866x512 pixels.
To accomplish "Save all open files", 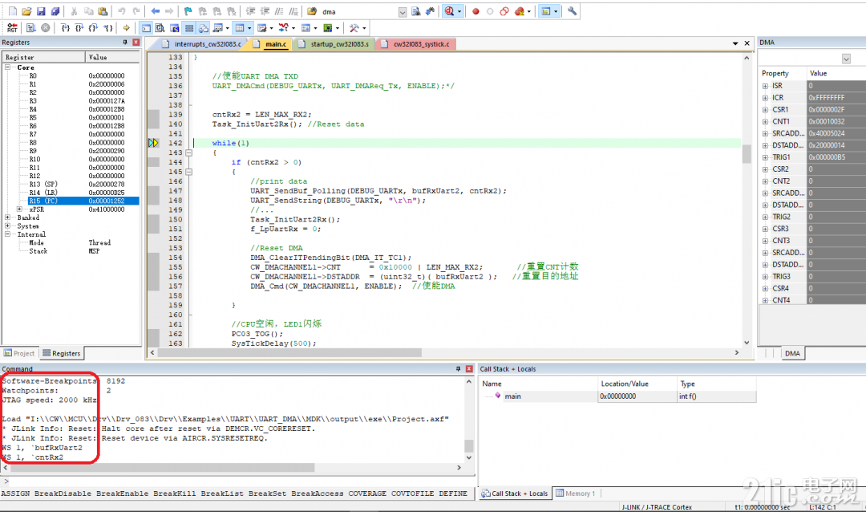I will coord(55,11).
